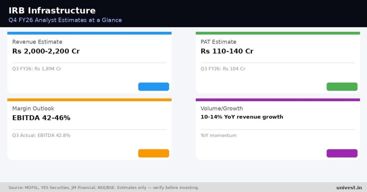Screen dimensions: 367x192
Task: Click the Volume/Growth label
Action: (221, 109)
